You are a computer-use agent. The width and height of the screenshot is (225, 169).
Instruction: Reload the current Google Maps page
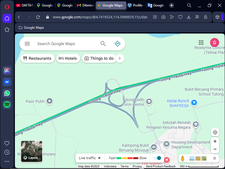[38, 17]
